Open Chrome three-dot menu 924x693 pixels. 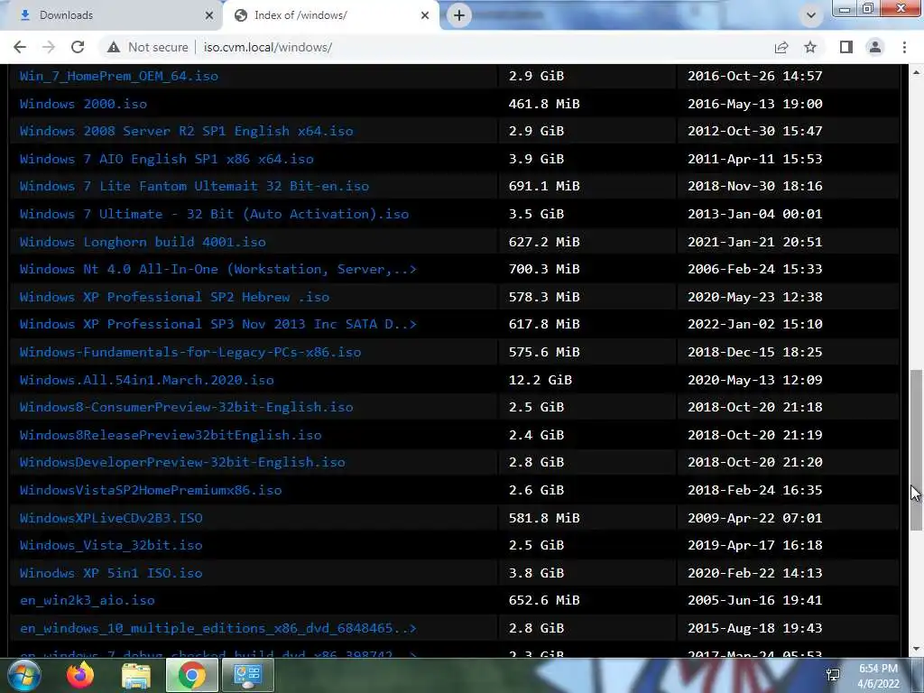coord(904,47)
